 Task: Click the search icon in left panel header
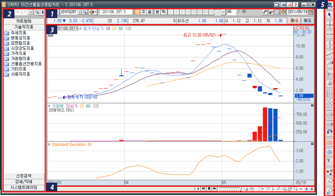[x=37, y=12]
